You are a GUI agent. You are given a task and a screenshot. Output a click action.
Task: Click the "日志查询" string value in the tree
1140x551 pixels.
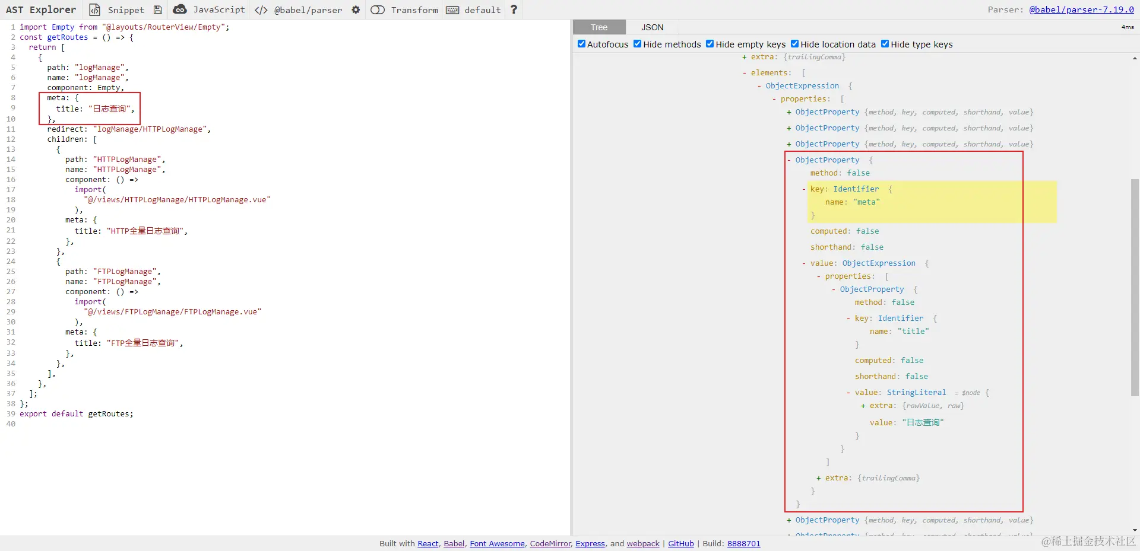tap(923, 422)
